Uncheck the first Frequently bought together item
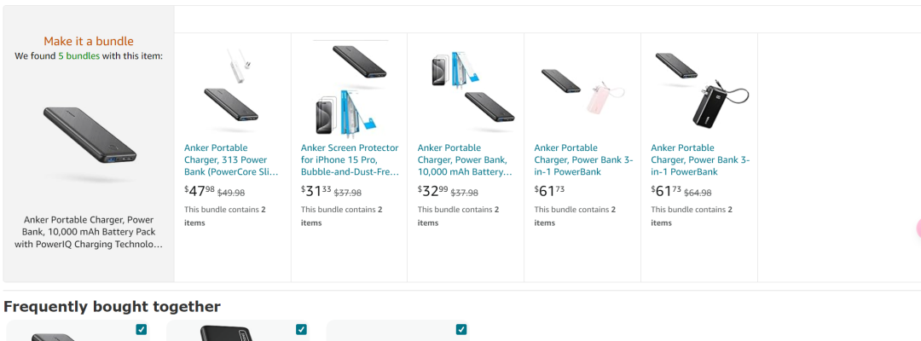Screen dimensions: 921x341 point(141,329)
